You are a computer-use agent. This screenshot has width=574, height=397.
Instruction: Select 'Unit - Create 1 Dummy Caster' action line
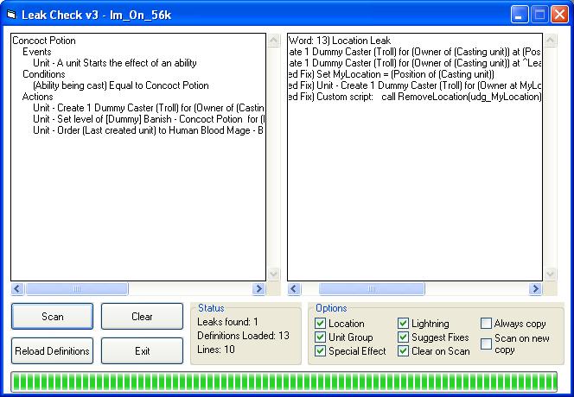tap(149, 108)
